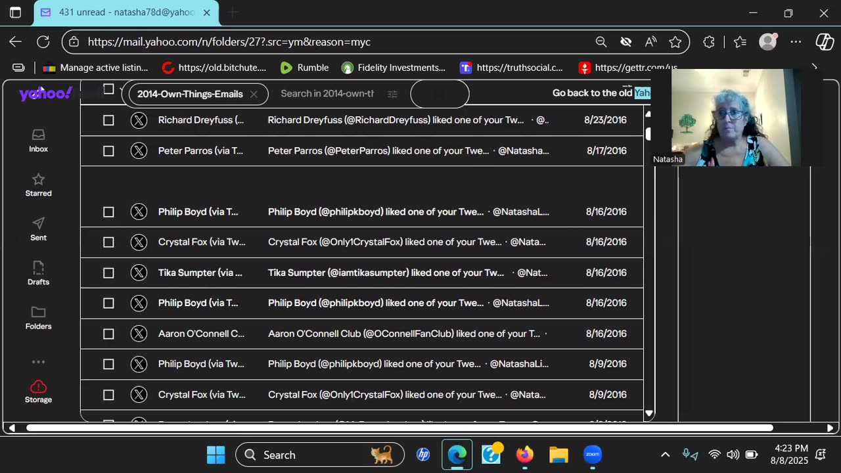Open the HP app on the taskbar
Image resolution: width=841 pixels, height=473 pixels.
point(423,455)
